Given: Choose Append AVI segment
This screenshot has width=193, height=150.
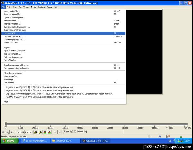Looking at the screenshot, I should [x=63, y=18].
